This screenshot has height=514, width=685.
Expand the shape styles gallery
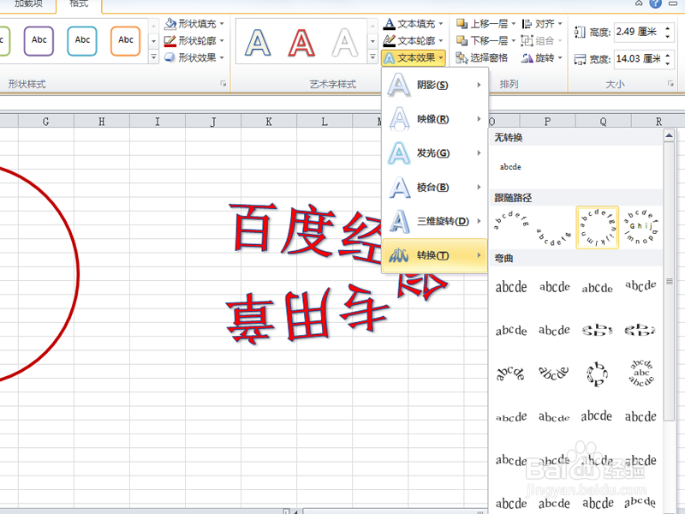pyautogui.click(x=153, y=57)
